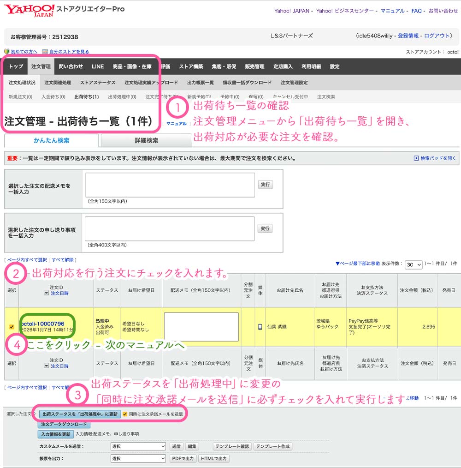The height and width of the screenshot is (468, 461).
Task: Click the 検索パッドを開く arrow icon
Action: tap(416, 158)
